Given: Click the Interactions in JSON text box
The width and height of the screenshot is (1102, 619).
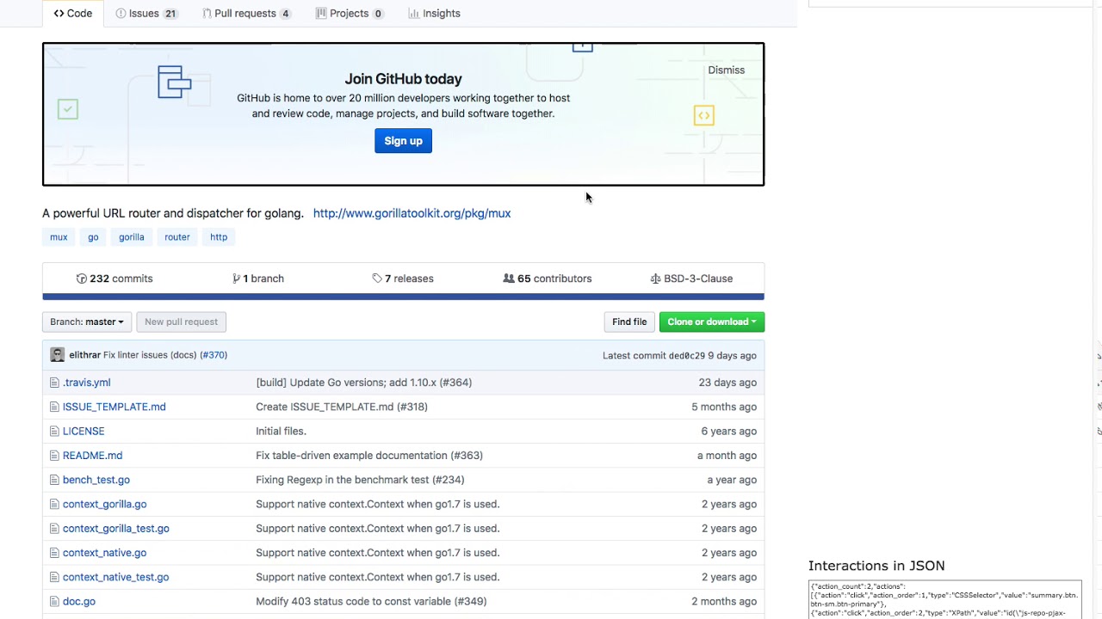Looking at the screenshot, I should click(x=944, y=600).
